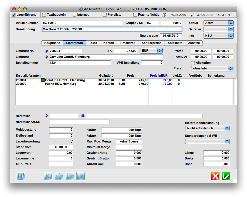This screenshot has height=197, width=247.
Task: Switch to the Hauptseite tab
Action: point(52,43)
